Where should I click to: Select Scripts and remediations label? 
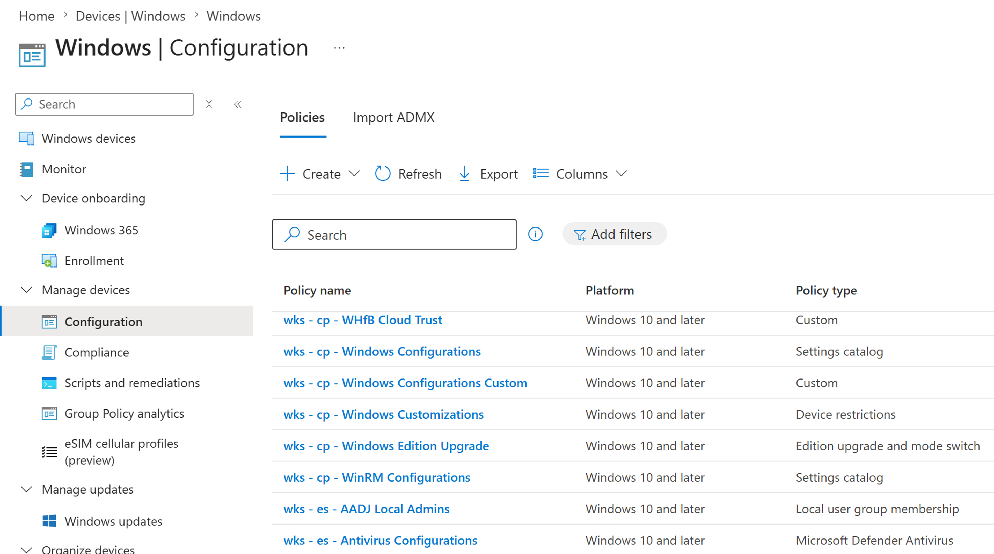pos(132,383)
